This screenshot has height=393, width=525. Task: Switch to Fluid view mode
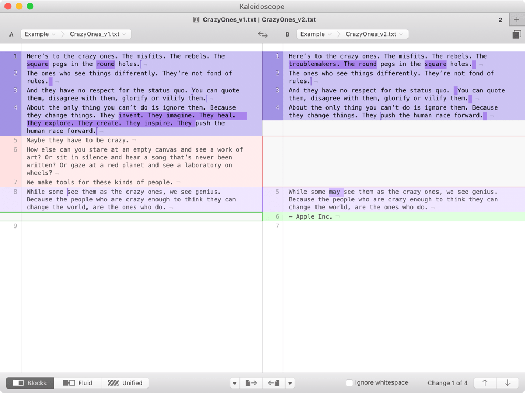point(78,383)
